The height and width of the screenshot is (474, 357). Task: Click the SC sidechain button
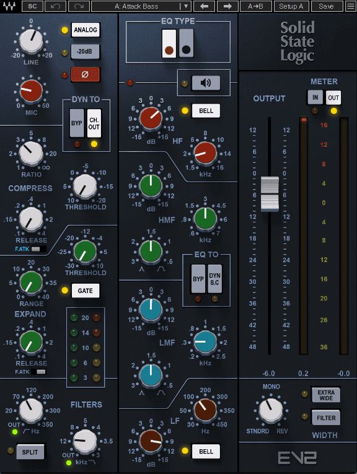click(32, 6)
